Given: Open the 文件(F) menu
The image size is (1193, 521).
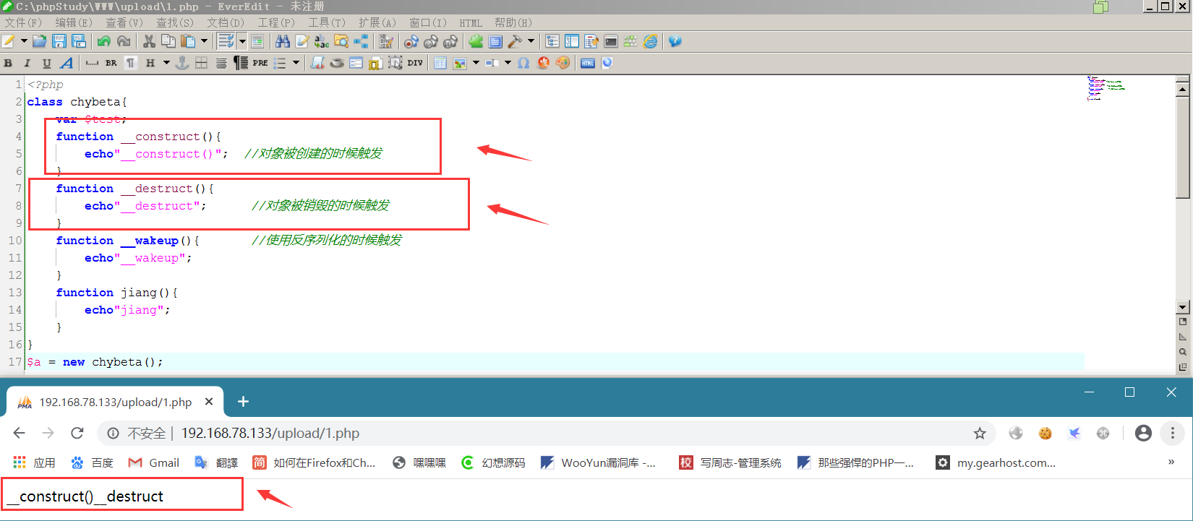Looking at the screenshot, I should tap(24, 22).
